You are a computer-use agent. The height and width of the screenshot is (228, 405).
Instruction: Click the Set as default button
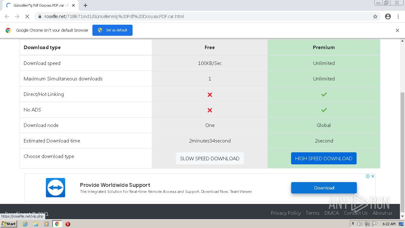(112, 30)
